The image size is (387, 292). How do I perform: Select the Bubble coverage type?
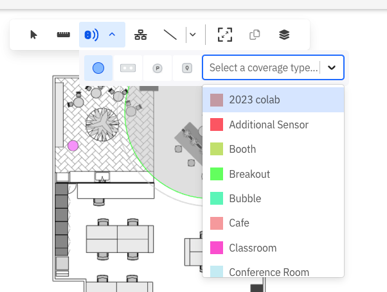point(273,198)
